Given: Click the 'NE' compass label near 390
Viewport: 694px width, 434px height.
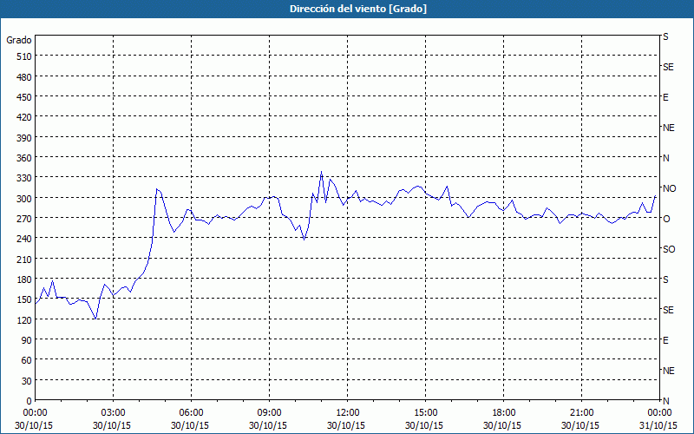Looking at the screenshot, I should 669,128.
